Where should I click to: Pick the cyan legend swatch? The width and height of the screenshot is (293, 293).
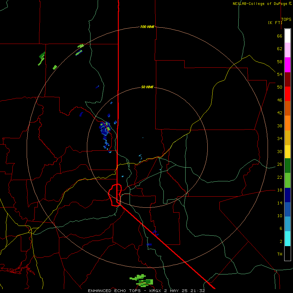click(x=287, y=239)
